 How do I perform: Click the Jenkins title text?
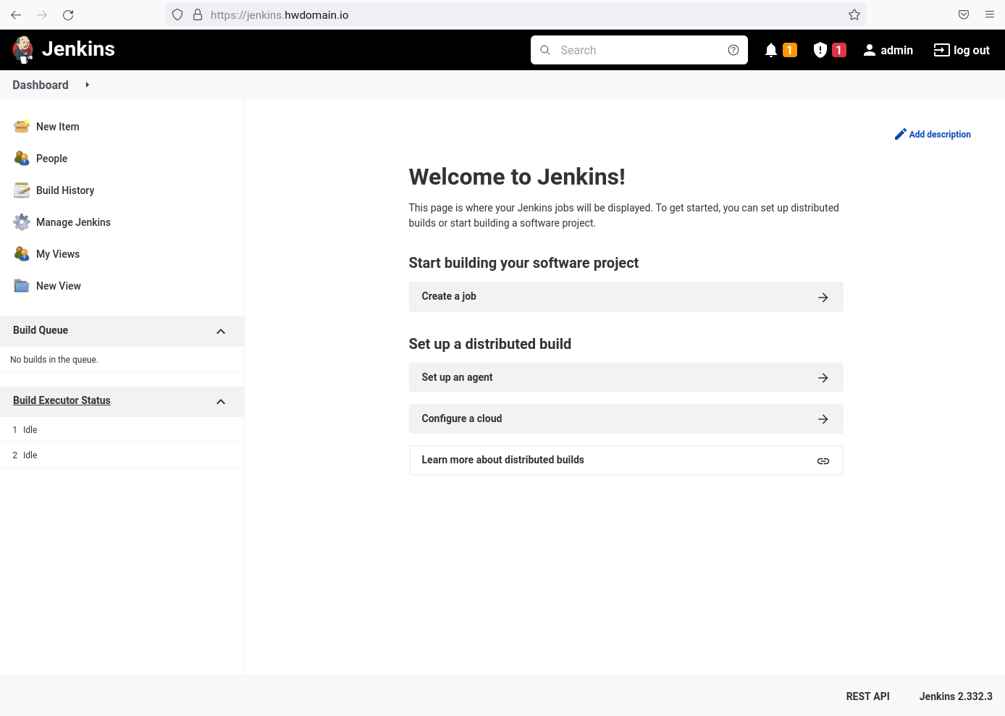pos(78,49)
